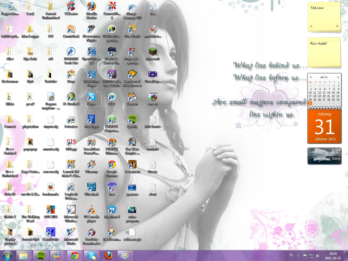Launch VLC media player shortcut

click(x=91, y=210)
